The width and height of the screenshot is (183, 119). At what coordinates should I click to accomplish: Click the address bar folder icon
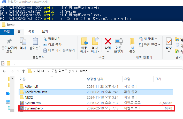30,71
